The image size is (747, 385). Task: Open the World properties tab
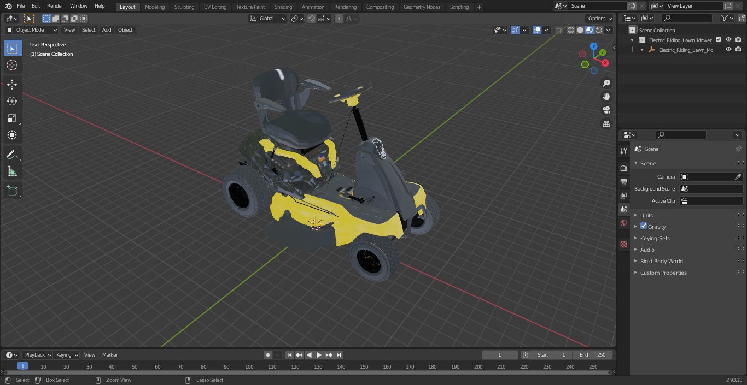click(x=623, y=223)
